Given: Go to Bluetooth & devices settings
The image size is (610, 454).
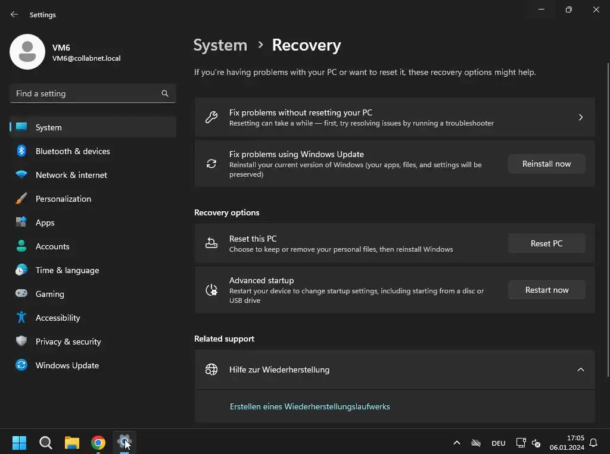Looking at the screenshot, I should point(93,151).
